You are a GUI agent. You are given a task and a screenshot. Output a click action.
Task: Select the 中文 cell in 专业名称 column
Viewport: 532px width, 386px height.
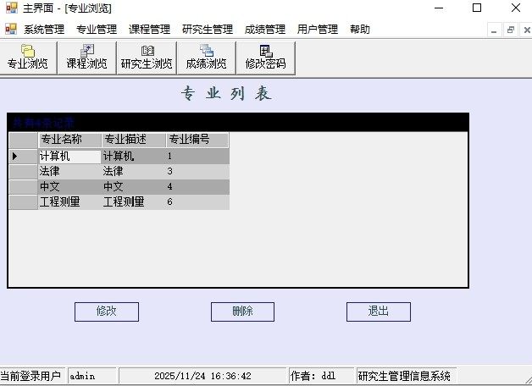pyautogui.click(x=69, y=187)
